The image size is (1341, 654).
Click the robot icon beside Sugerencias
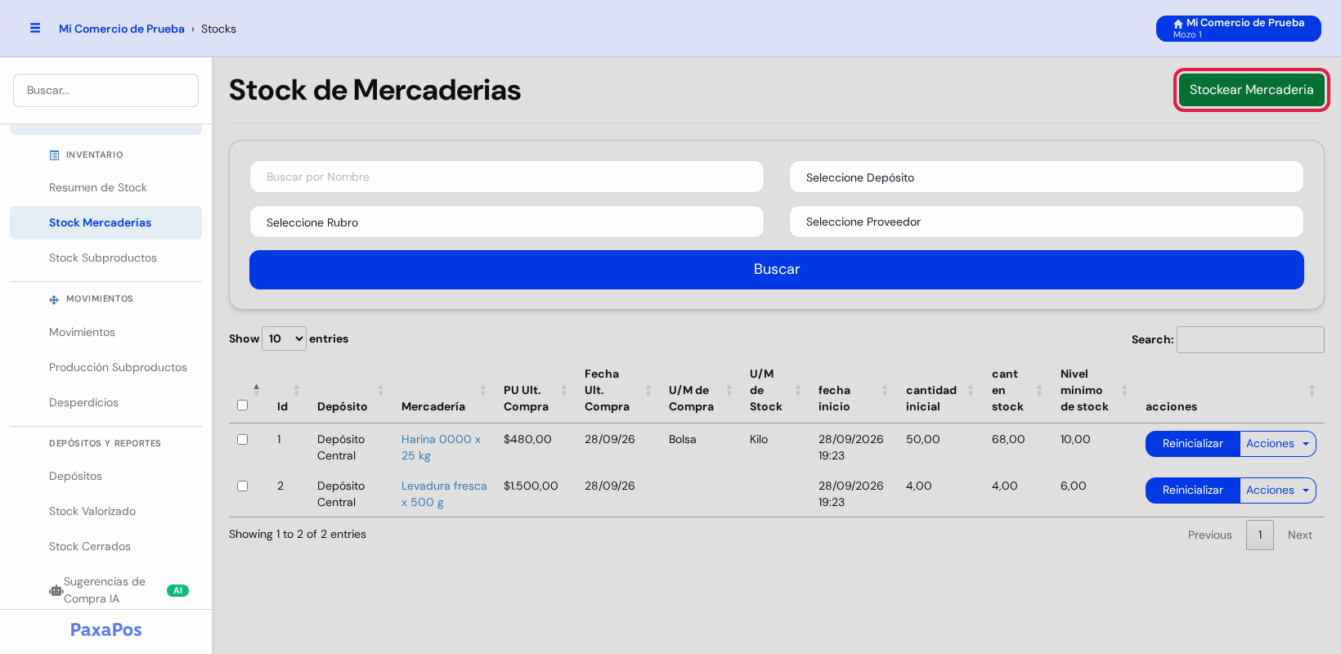56,590
